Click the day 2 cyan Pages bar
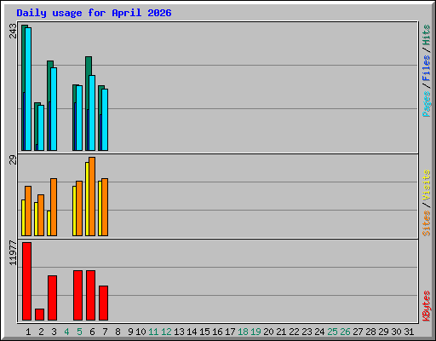The width and height of the screenshot is (436, 341). (41, 128)
